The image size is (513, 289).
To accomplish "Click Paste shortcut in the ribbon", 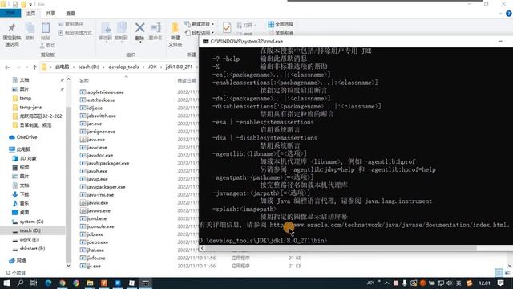I will [75, 33].
